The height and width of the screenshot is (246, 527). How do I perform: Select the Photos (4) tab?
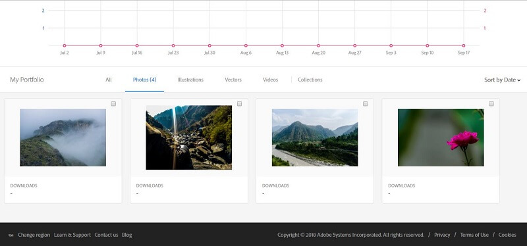[144, 80]
